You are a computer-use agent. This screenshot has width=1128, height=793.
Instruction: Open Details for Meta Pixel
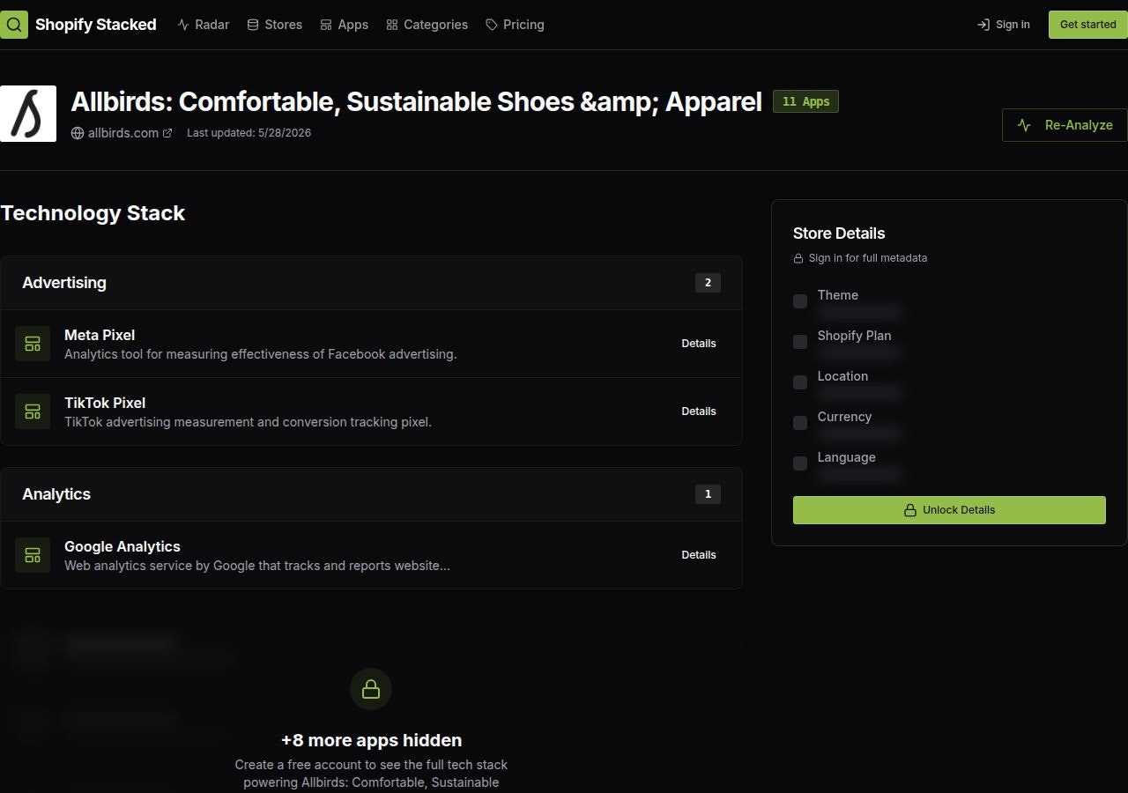click(x=699, y=344)
